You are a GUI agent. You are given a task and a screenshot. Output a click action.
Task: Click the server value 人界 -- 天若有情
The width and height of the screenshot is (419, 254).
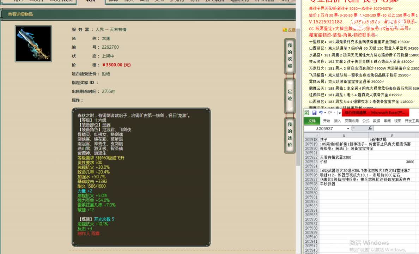pos(111,29)
